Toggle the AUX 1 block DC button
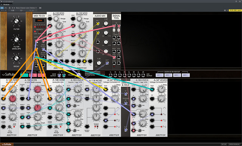 tap(160, 75)
